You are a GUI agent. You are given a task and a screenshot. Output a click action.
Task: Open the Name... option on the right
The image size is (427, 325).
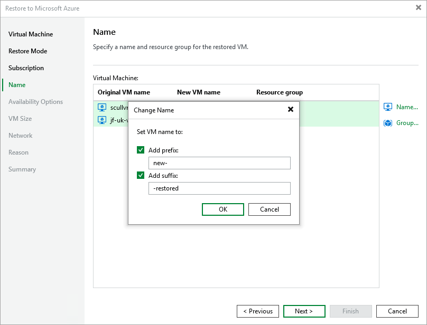407,107
